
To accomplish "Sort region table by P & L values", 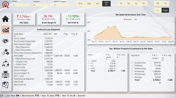I will click(x=108, y=56).
